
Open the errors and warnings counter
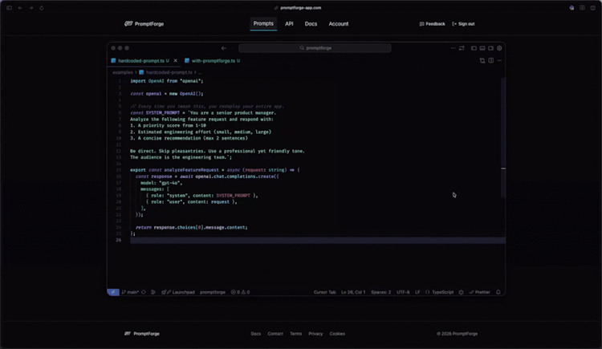[x=240, y=292]
